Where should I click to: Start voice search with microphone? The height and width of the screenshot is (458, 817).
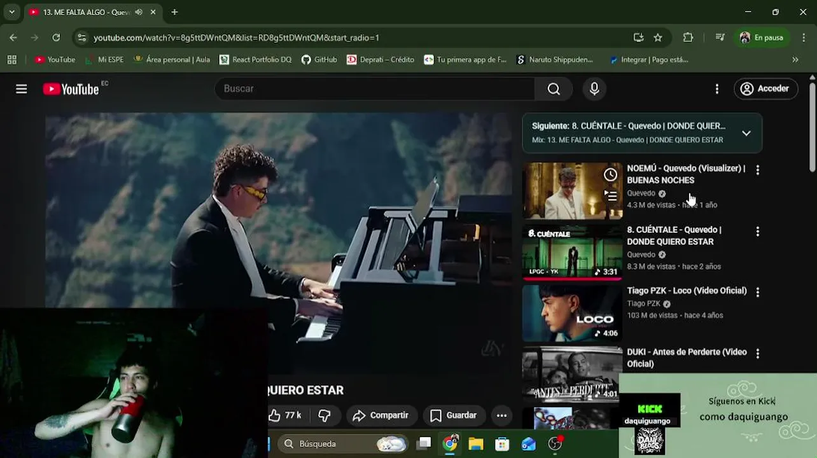point(594,89)
